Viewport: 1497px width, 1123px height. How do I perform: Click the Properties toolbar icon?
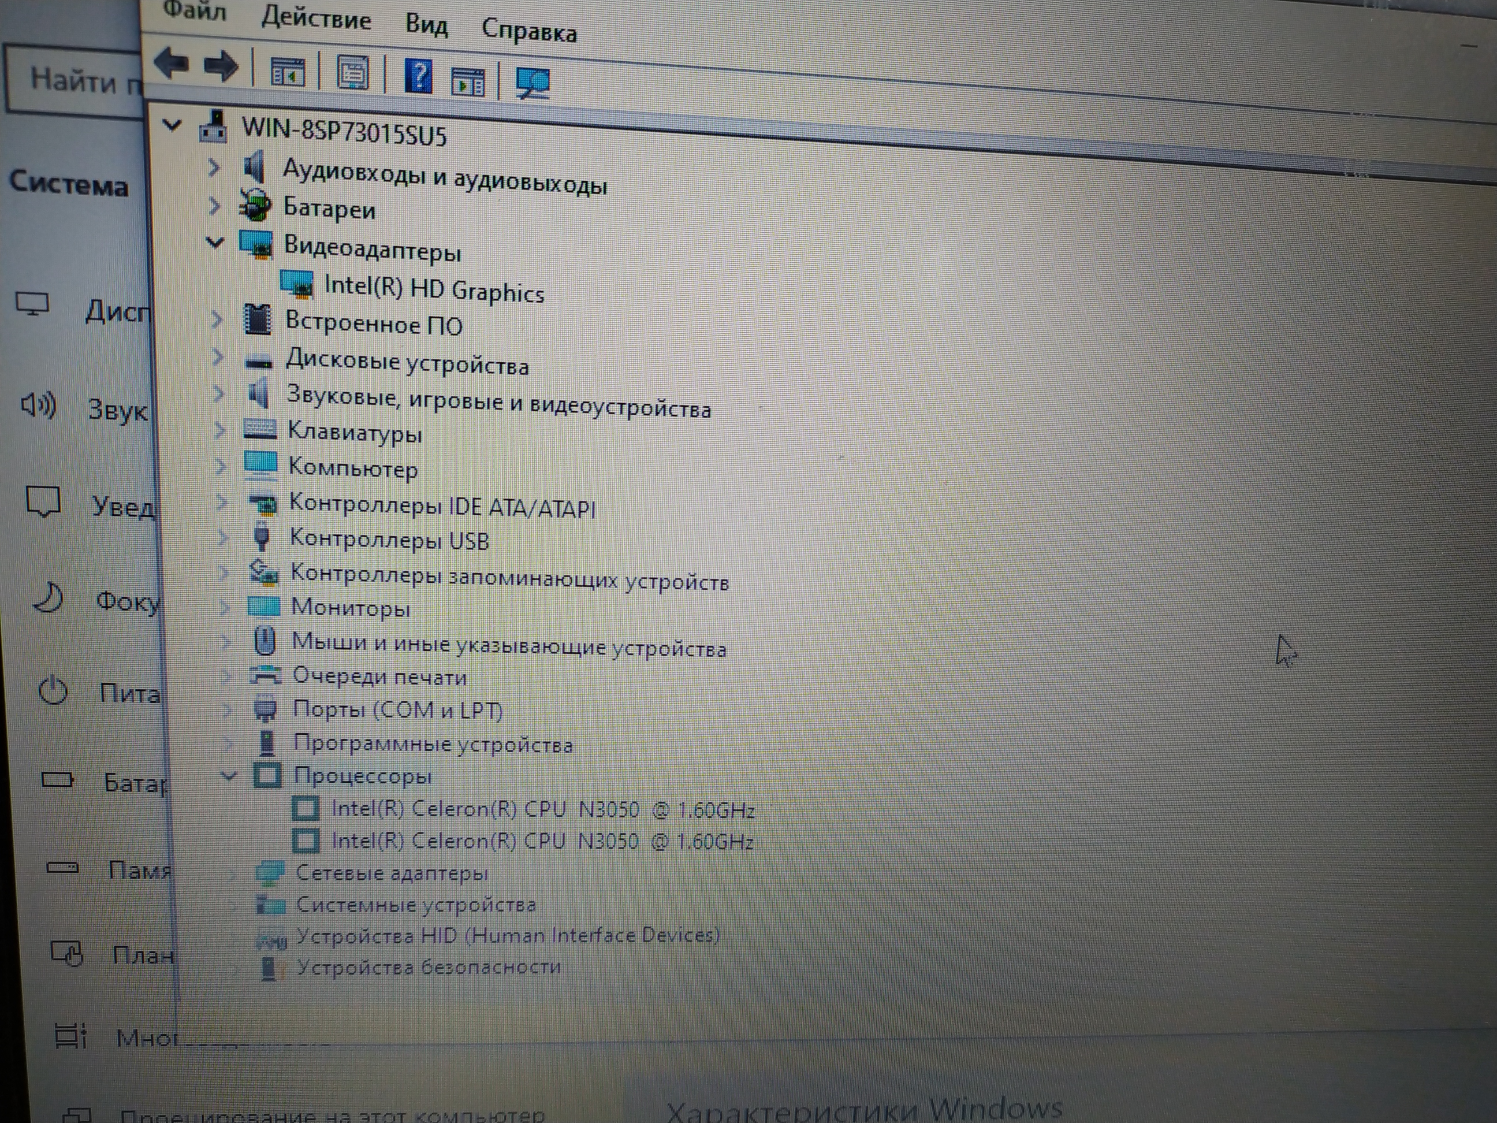click(353, 72)
